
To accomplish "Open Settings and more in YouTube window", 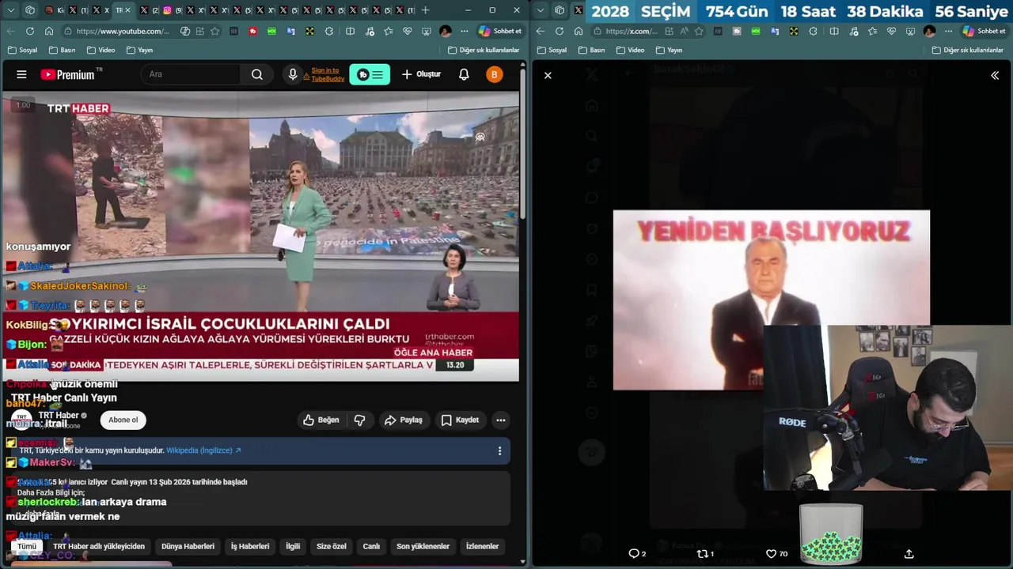I will pos(465,31).
